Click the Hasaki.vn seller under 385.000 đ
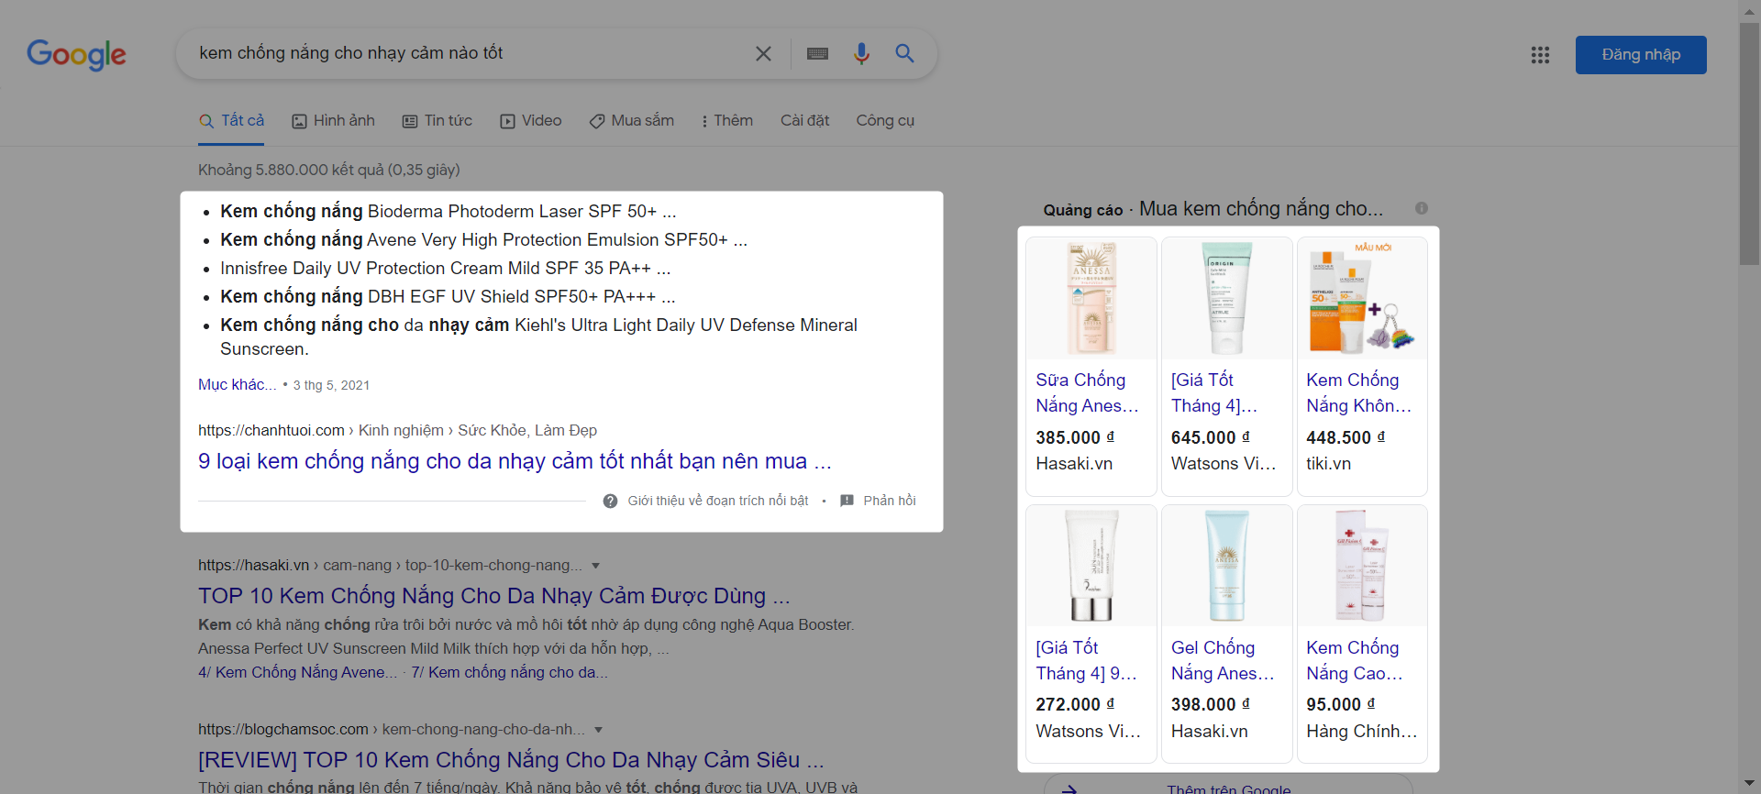 [x=1074, y=464]
